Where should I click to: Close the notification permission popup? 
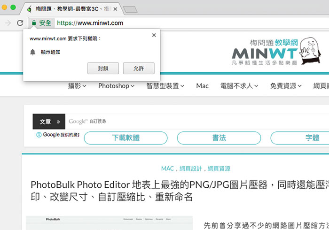(154, 35)
